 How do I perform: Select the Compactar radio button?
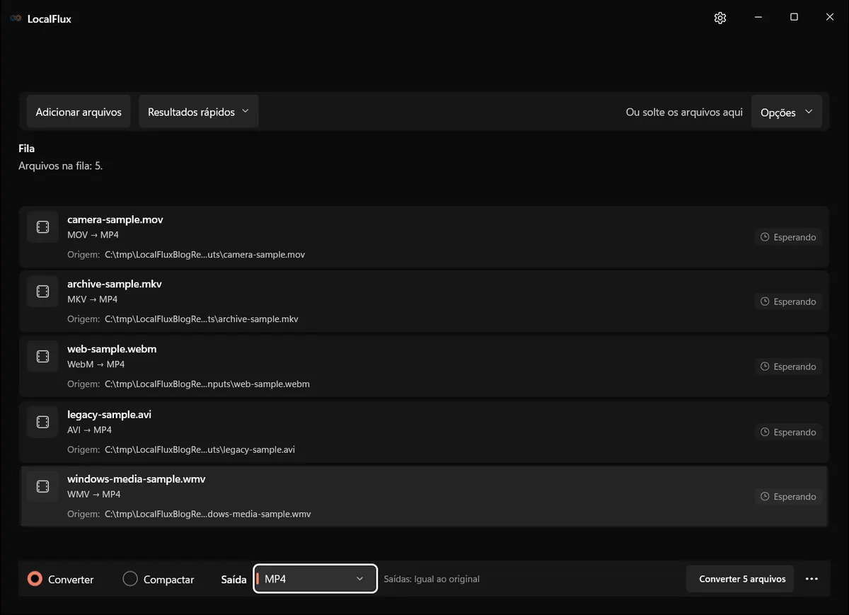tap(130, 579)
